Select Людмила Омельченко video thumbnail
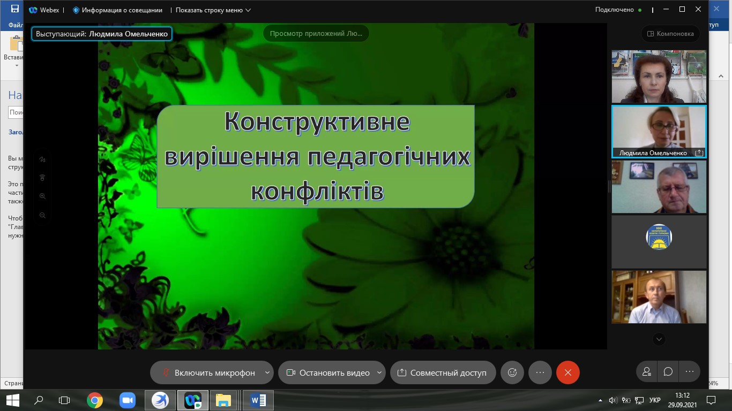Screen dimensions: 732x411 coord(659,131)
